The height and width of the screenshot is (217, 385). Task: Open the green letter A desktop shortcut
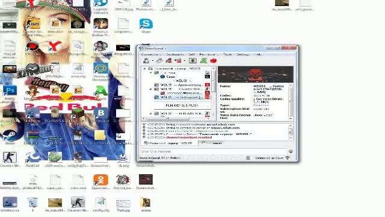click(100, 92)
